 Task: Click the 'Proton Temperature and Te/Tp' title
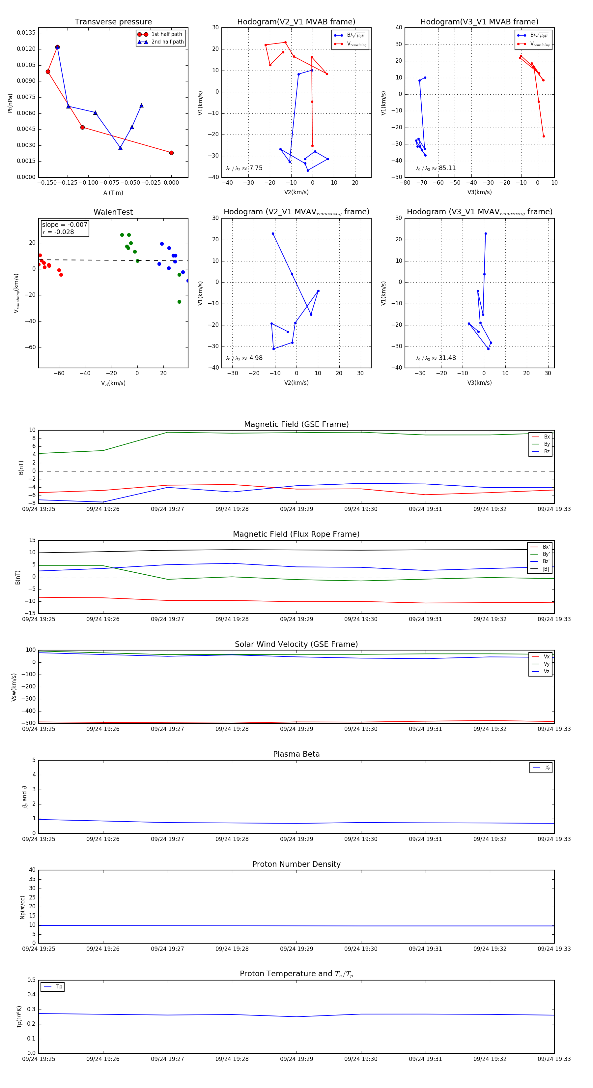click(296, 974)
